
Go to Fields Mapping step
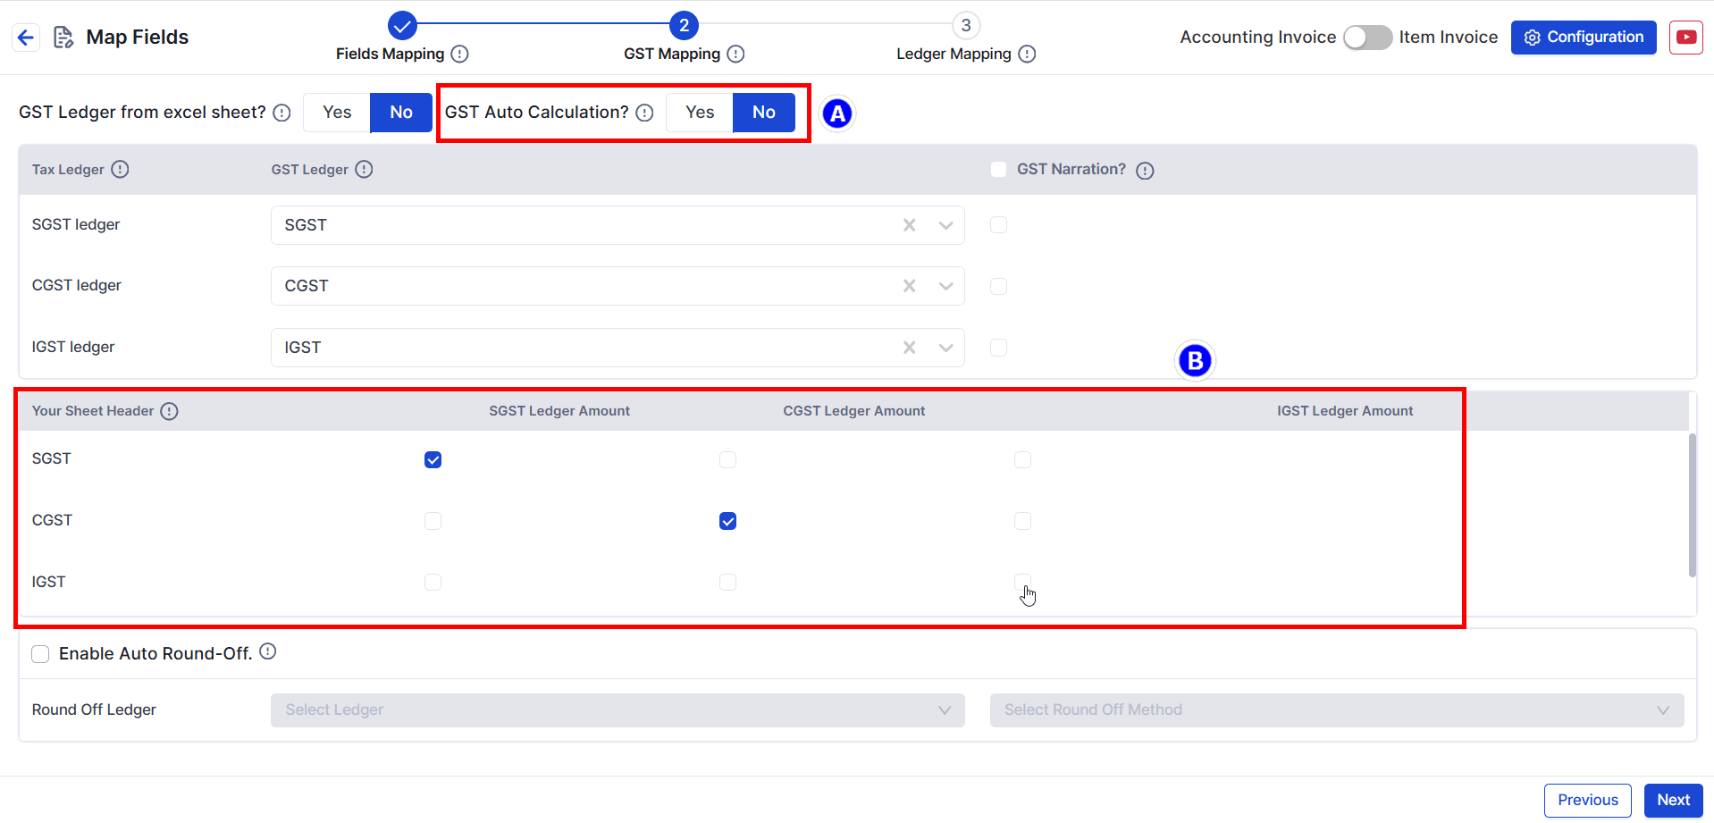pos(402,25)
